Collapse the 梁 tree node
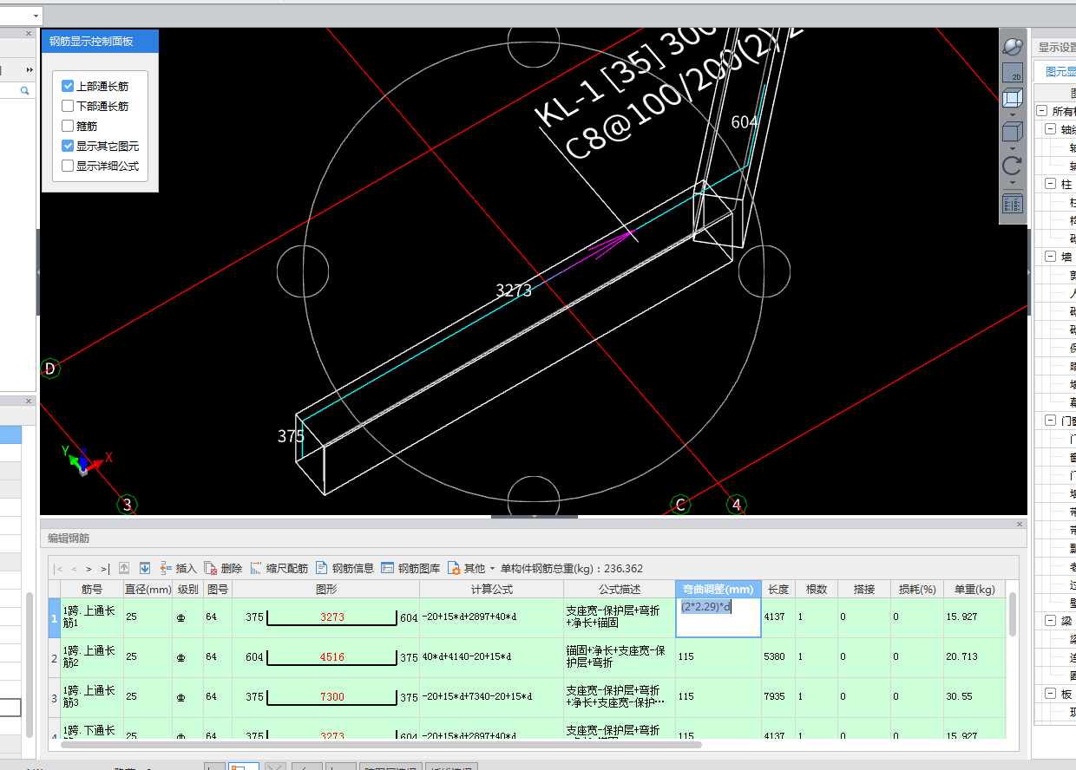 click(x=1050, y=621)
